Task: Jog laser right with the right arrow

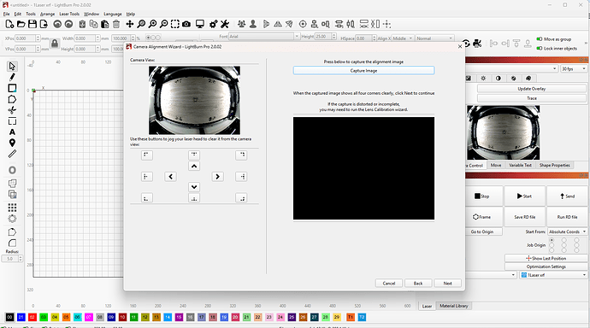Action: pos(217,177)
